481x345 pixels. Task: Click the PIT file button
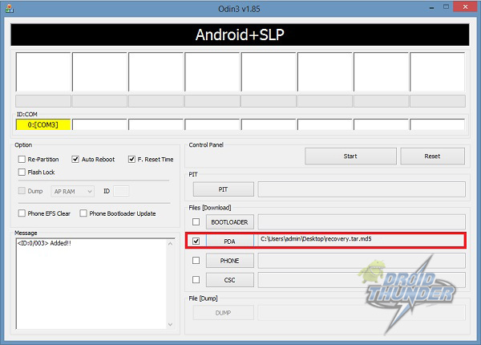tap(224, 189)
